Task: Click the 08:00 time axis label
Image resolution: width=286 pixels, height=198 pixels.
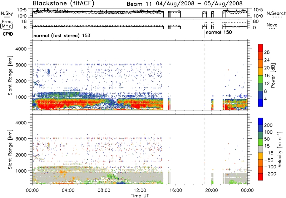Action: (104, 190)
